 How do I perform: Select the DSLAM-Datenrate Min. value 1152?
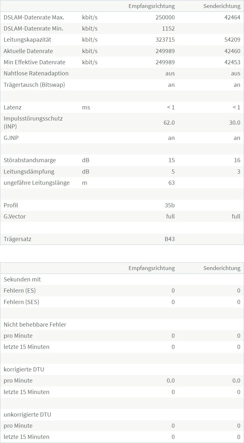click(x=168, y=29)
